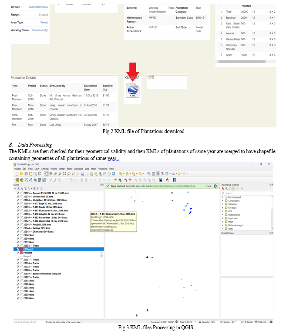Click QGIS Save Project icon
The width and height of the screenshot is (286, 334).
click(x=26, y=174)
